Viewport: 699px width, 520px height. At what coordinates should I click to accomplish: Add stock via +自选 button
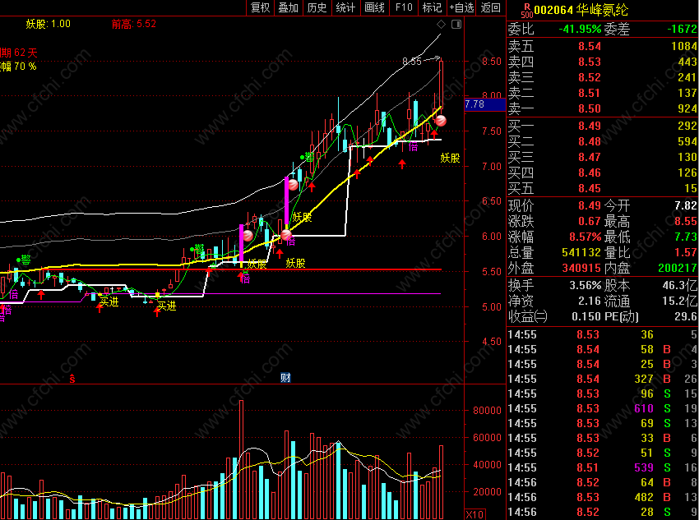pyautogui.click(x=462, y=7)
